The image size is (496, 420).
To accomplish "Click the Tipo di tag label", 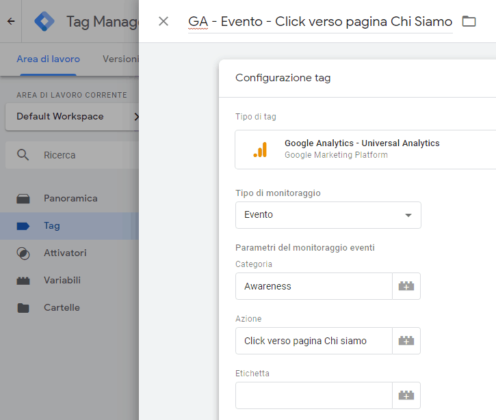I will coord(256,117).
